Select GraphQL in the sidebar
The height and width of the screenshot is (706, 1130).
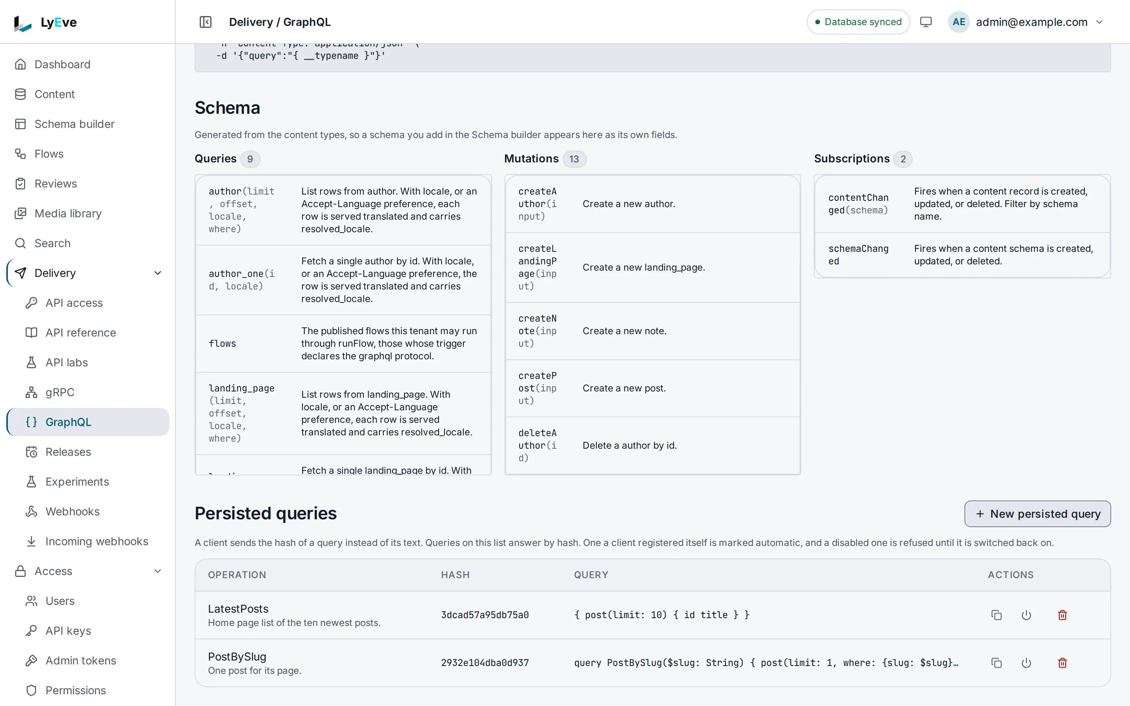point(88,422)
